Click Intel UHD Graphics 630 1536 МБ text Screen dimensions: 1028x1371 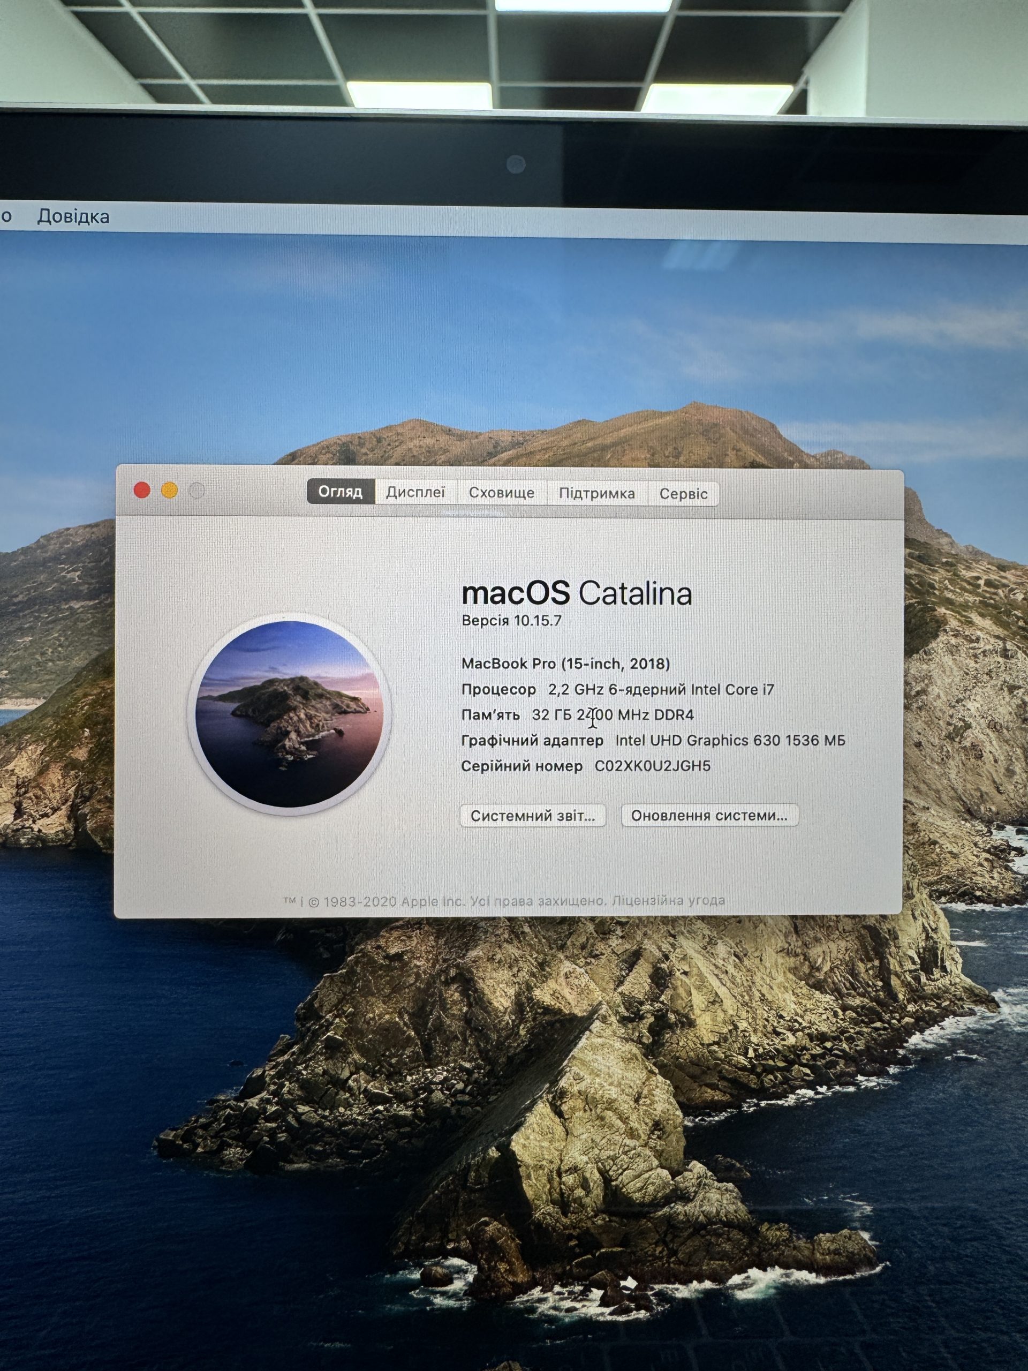pos(730,741)
